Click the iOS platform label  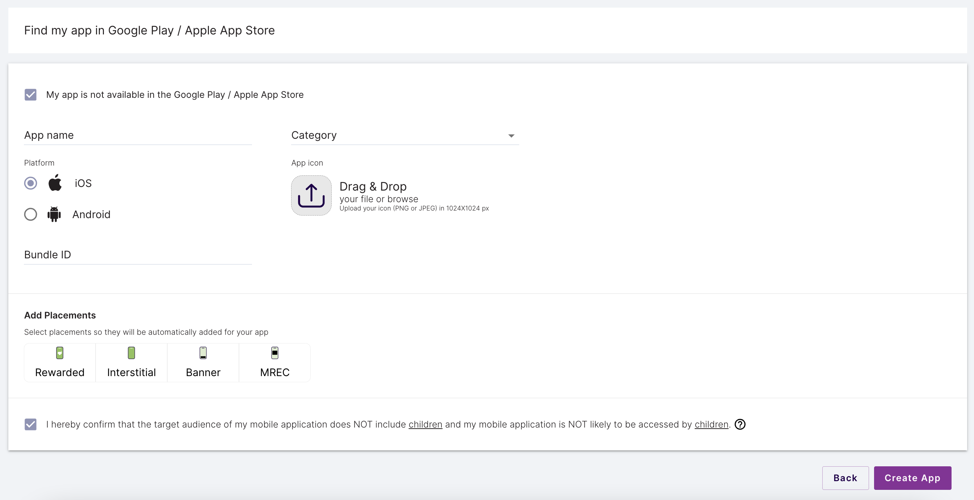pyautogui.click(x=83, y=183)
